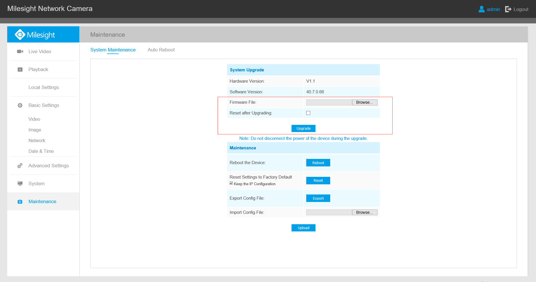
Task: Switch to the Auto Reboot tab
Action: point(161,50)
